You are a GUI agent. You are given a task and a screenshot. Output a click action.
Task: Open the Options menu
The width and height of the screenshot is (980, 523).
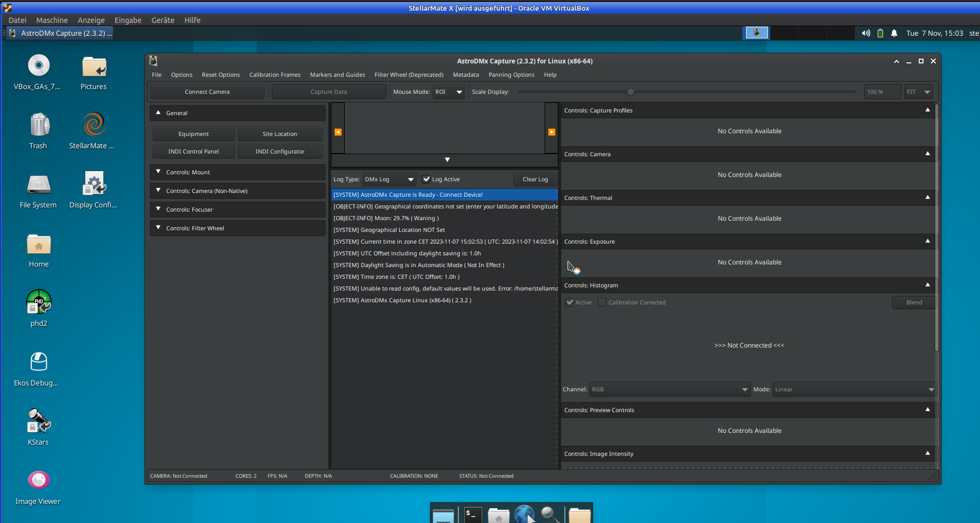pos(182,75)
